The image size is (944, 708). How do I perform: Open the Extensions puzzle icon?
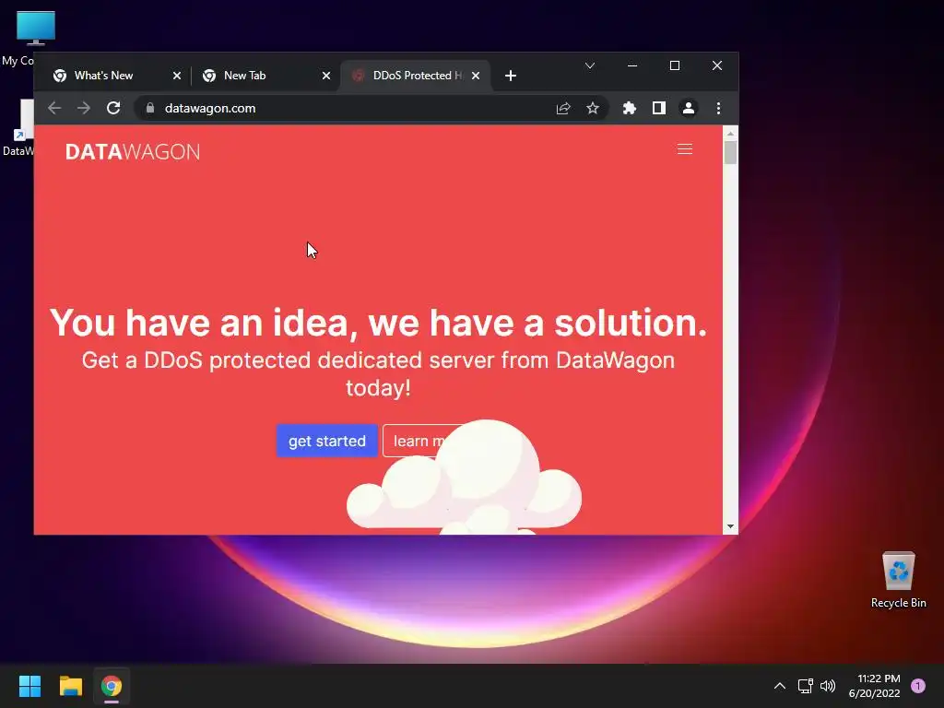click(629, 108)
